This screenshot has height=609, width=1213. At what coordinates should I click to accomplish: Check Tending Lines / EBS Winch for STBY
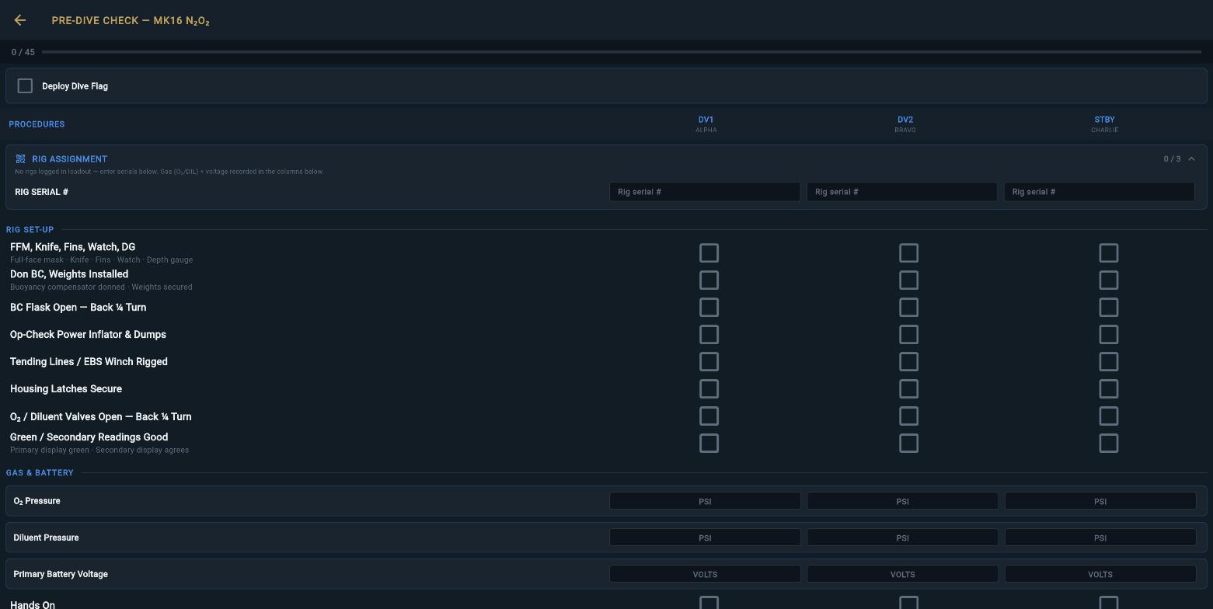pyautogui.click(x=1109, y=362)
